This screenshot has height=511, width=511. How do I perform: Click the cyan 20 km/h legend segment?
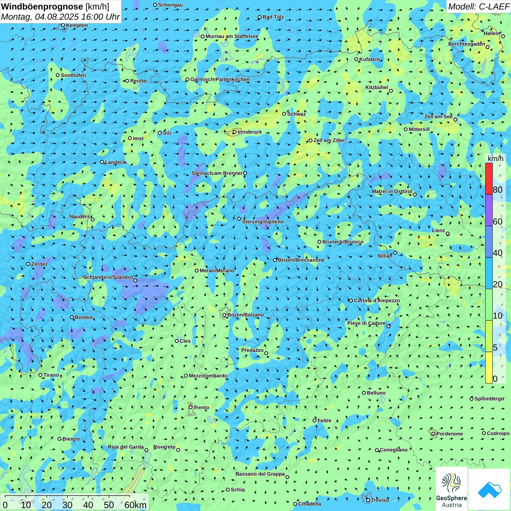(489, 273)
